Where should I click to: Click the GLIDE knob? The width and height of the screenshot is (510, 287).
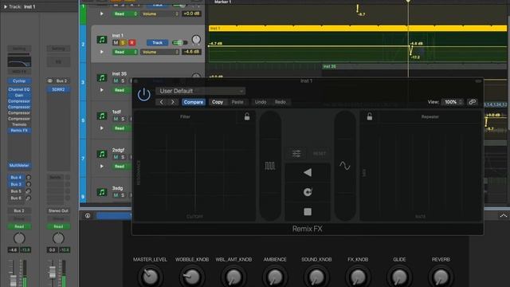coord(399,277)
